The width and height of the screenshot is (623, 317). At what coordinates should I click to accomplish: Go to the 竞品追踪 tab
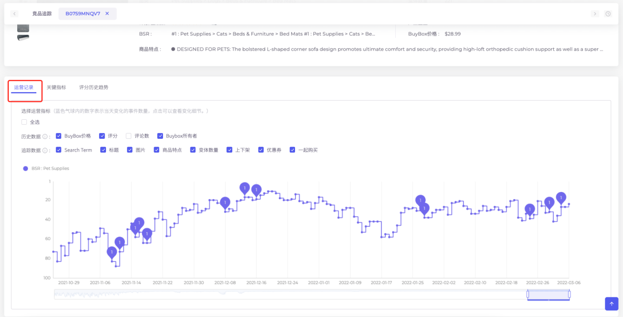[42, 14]
